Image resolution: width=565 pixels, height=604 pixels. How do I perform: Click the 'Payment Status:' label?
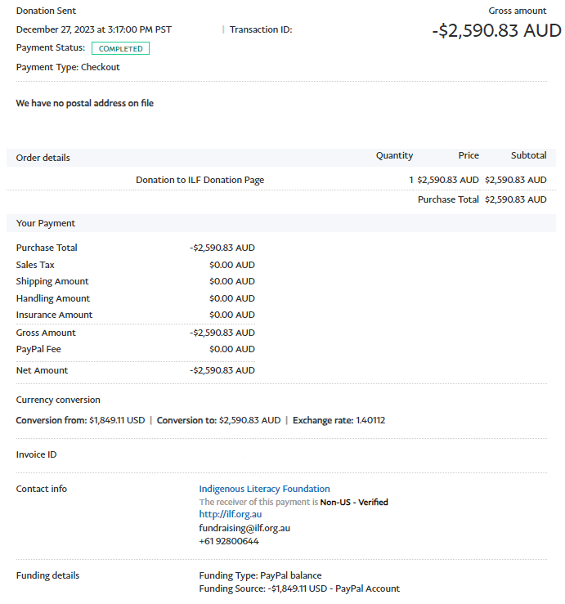[x=51, y=47]
